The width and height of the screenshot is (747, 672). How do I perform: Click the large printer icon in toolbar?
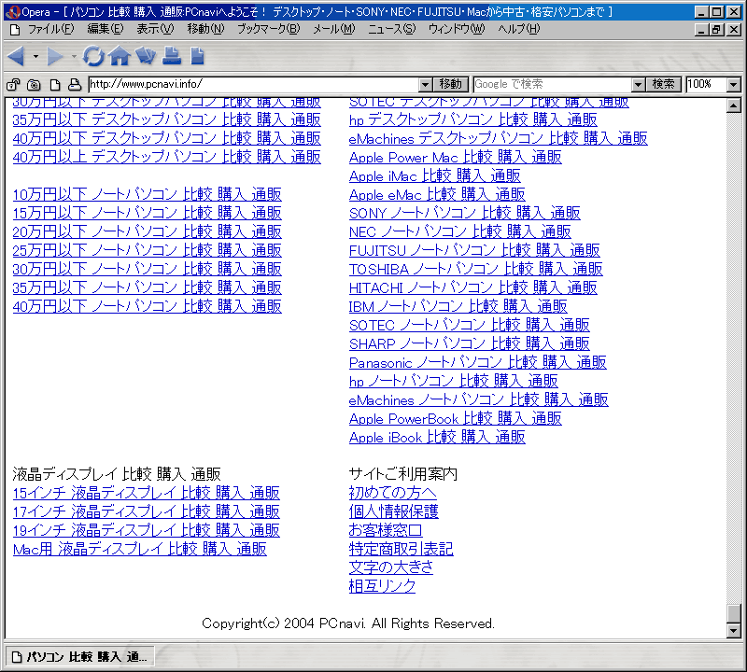(172, 56)
